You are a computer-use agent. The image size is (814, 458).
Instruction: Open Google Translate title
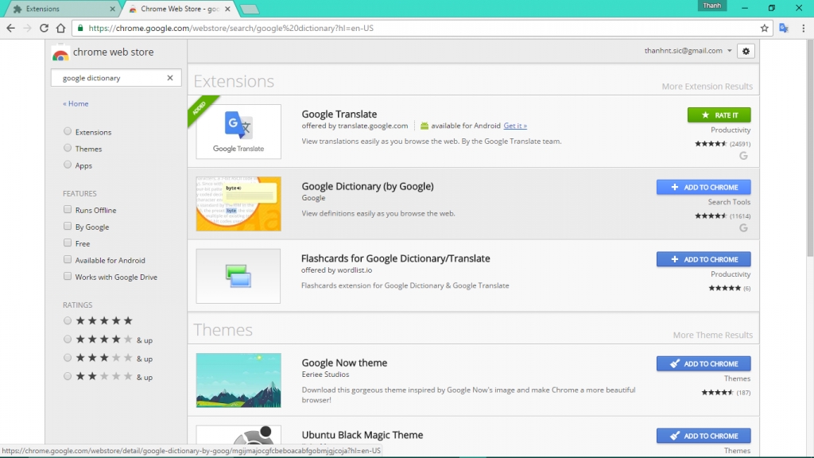coord(339,114)
